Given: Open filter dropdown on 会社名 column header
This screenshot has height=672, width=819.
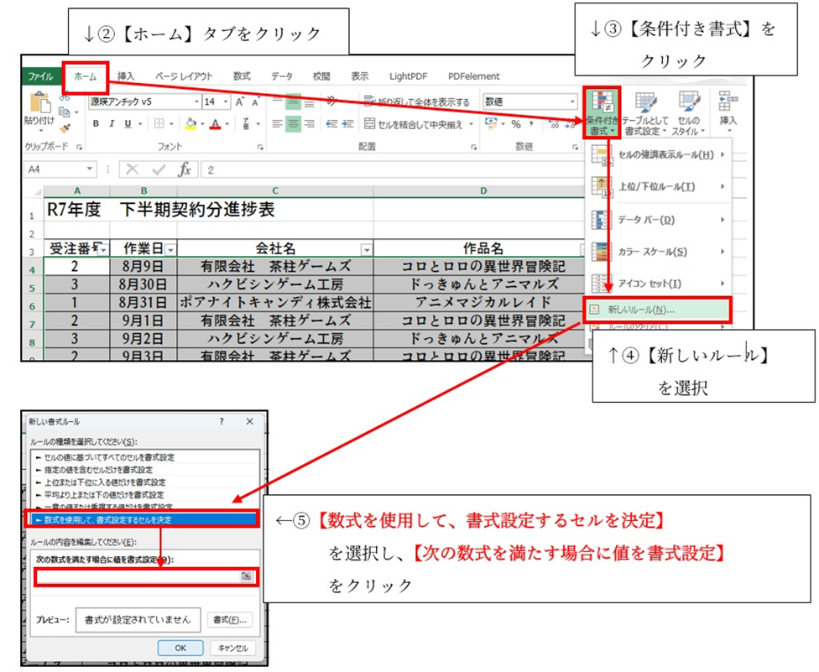Looking at the screenshot, I should [x=366, y=250].
